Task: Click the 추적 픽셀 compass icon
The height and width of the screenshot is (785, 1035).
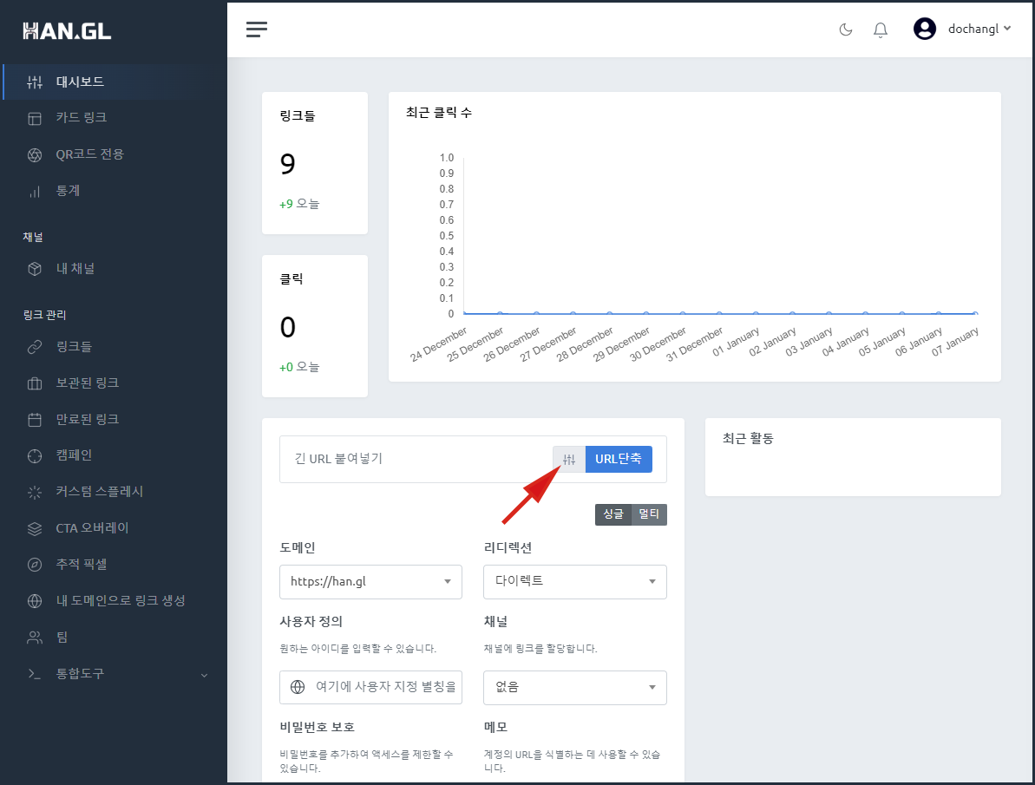Action: [35, 565]
